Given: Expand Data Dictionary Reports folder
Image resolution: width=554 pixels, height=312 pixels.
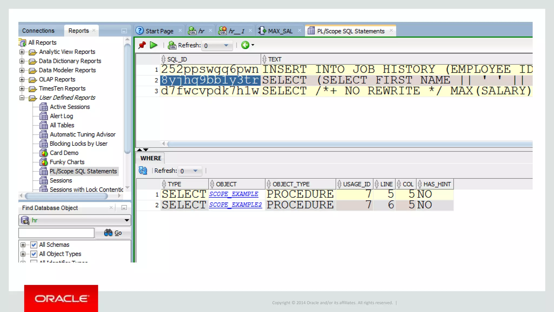Looking at the screenshot, I should click(x=22, y=61).
